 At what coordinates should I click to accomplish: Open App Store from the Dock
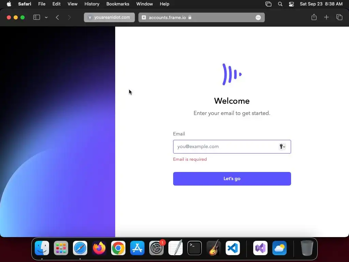(137, 248)
